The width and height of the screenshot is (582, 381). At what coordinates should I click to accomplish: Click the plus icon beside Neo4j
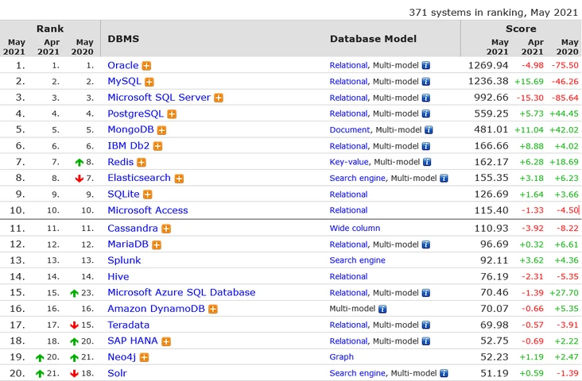[144, 357]
